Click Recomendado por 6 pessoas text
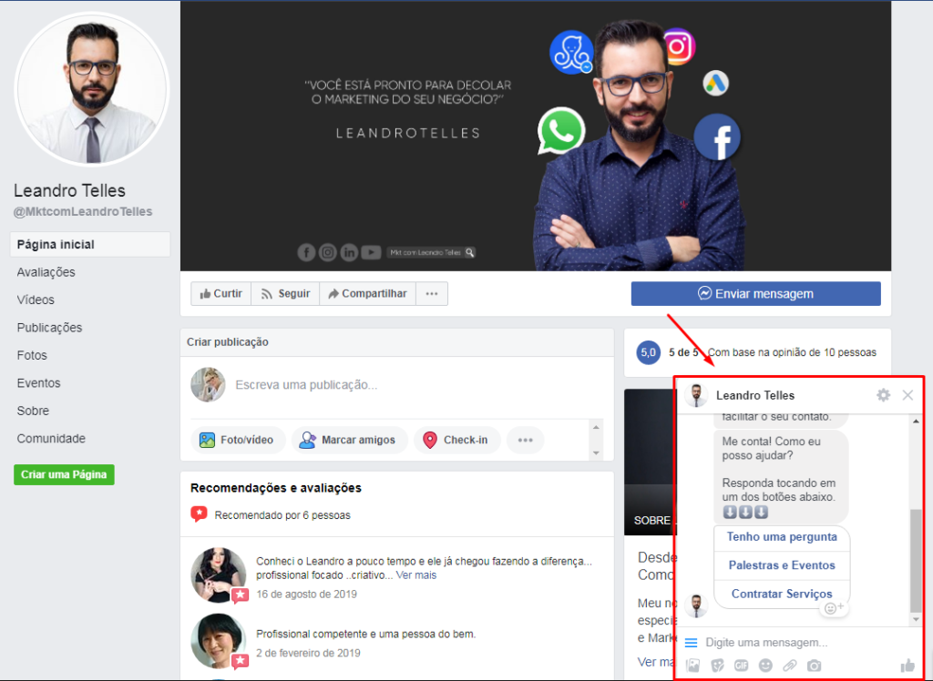The height and width of the screenshot is (681, 933). (x=282, y=515)
